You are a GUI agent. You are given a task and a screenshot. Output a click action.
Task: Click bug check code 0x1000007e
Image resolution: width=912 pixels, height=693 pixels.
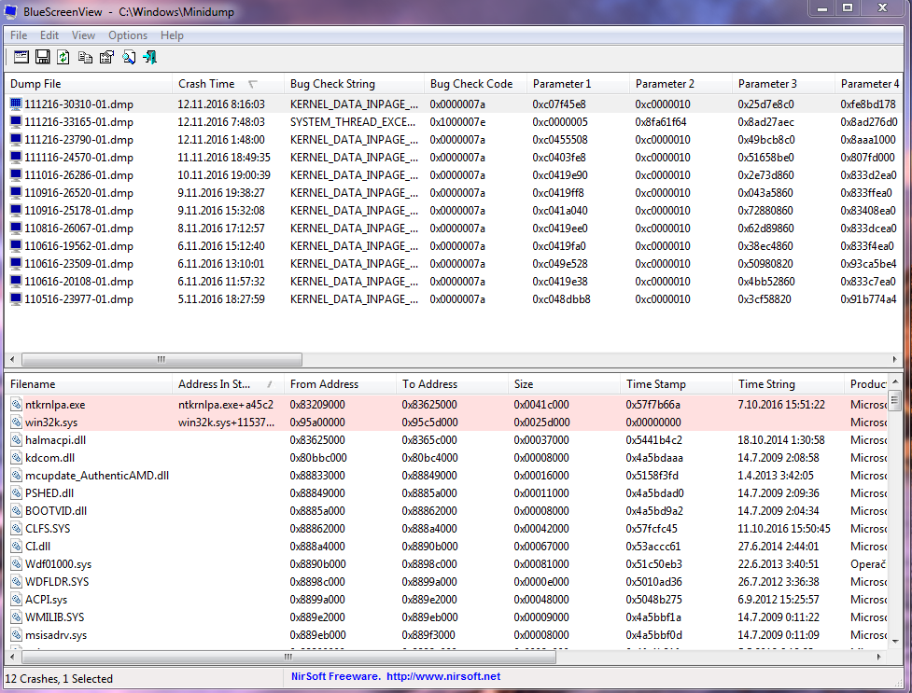click(x=457, y=122)
